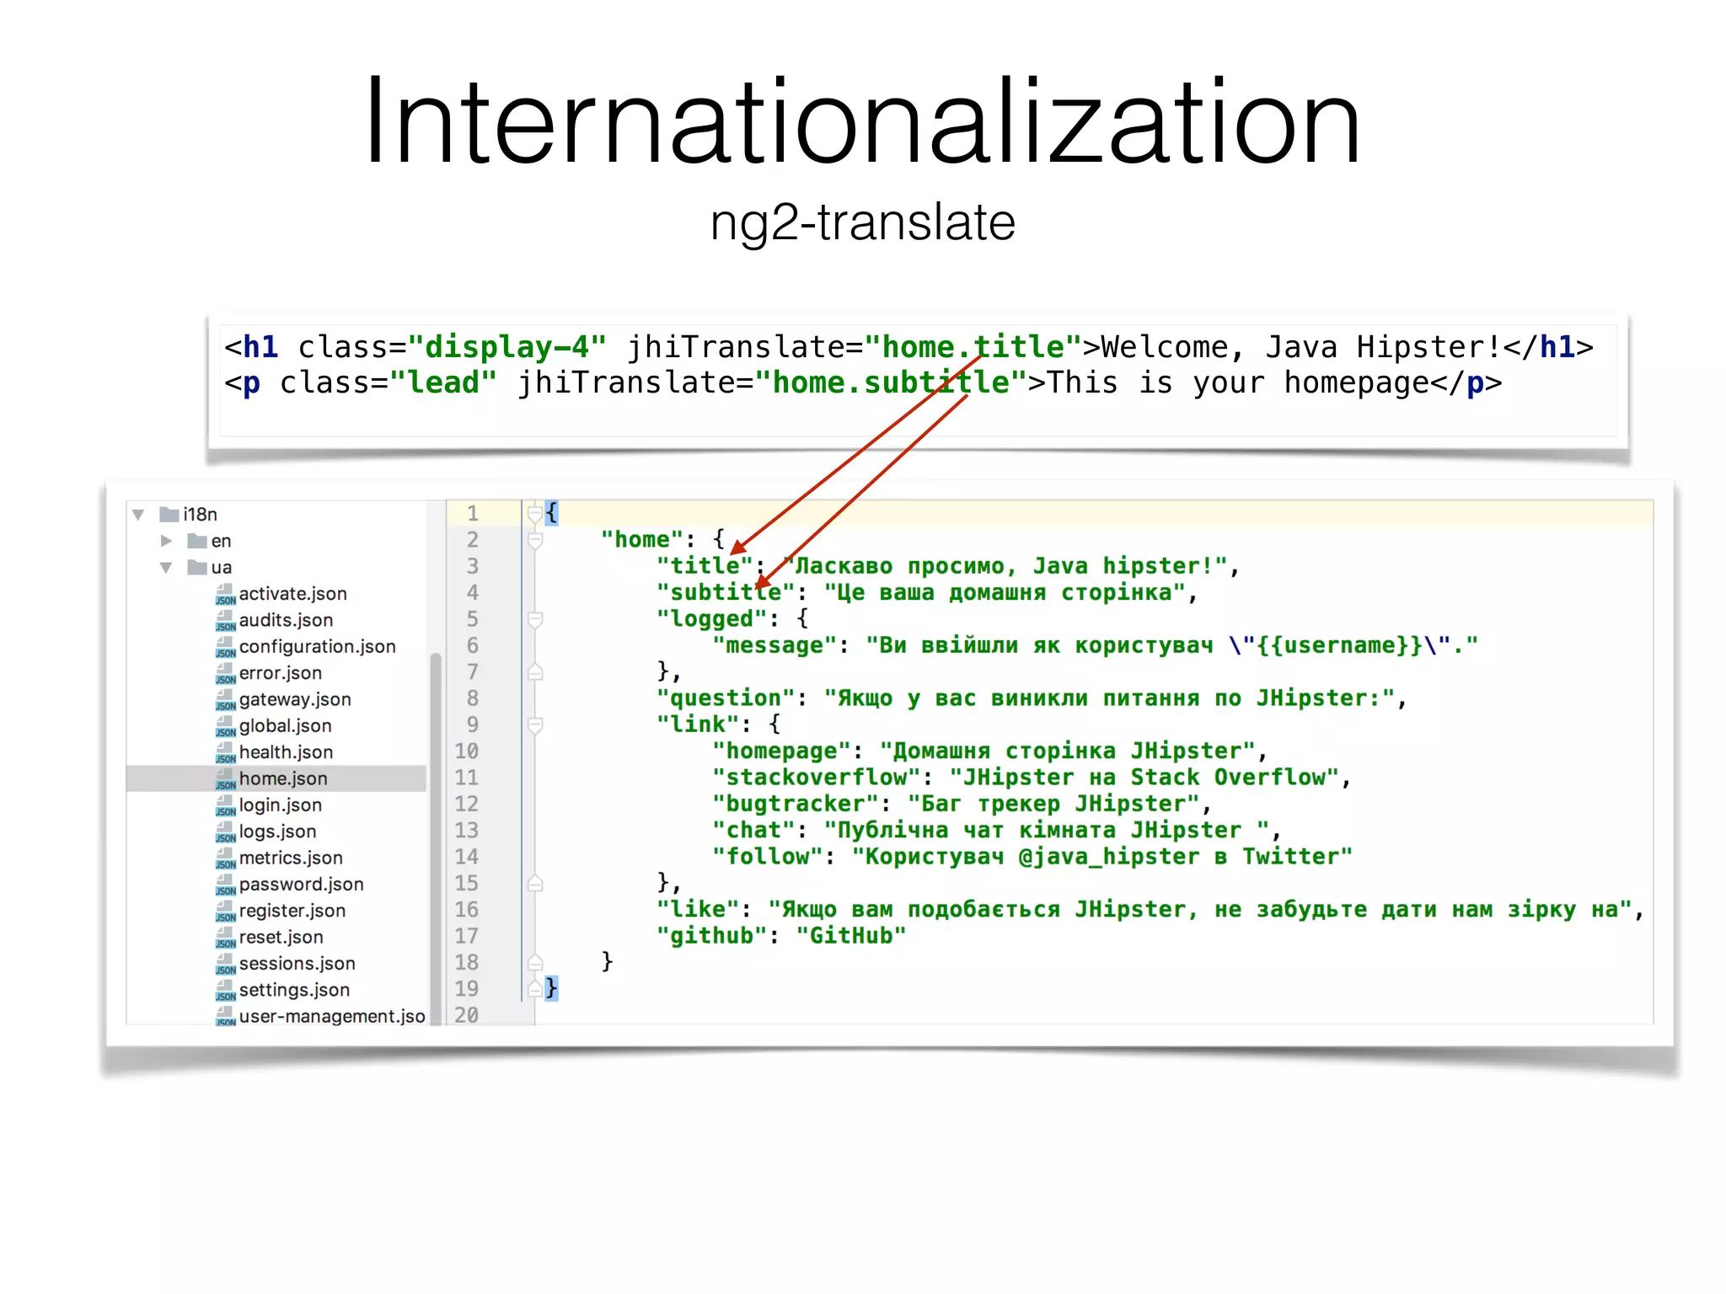Open login.json file
This screenshot has height=1294, width=1726.
point(280,805)
